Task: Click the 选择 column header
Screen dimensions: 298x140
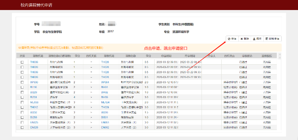Action: [x=22, y=56]
